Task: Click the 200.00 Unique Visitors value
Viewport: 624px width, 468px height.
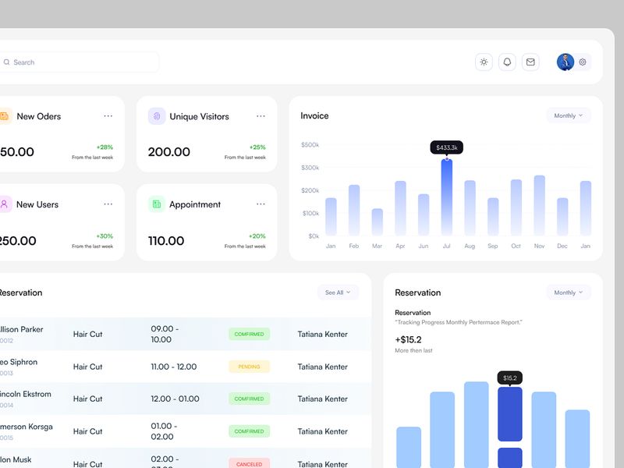Action: (169, 151)
